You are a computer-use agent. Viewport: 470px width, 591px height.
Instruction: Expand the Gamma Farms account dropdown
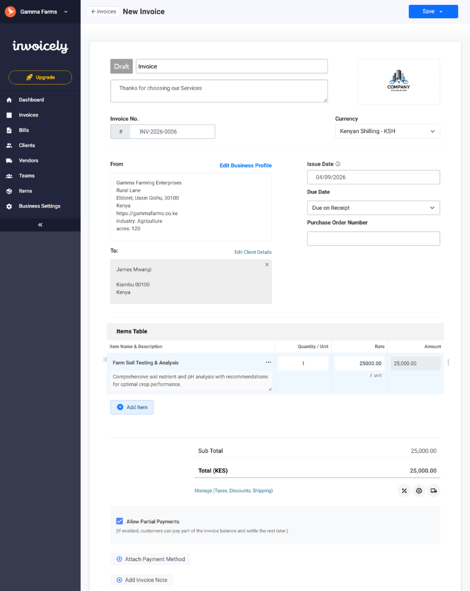click(66, 11)
